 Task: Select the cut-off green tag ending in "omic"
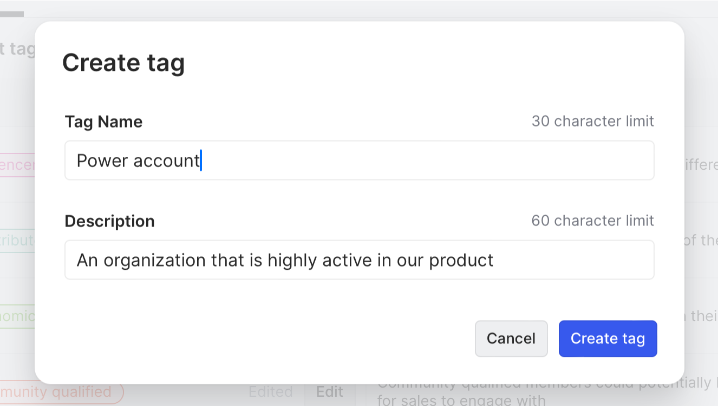(17, 316)
